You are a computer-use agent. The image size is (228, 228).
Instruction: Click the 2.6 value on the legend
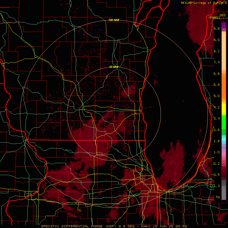[x=217, y=130]
